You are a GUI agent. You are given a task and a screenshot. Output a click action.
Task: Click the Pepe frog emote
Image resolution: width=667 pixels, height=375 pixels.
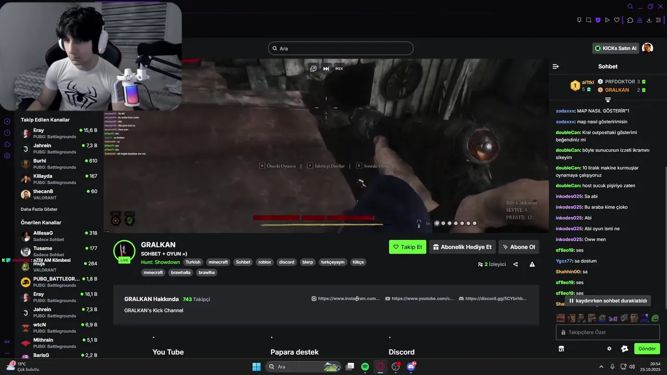(602, 318)
